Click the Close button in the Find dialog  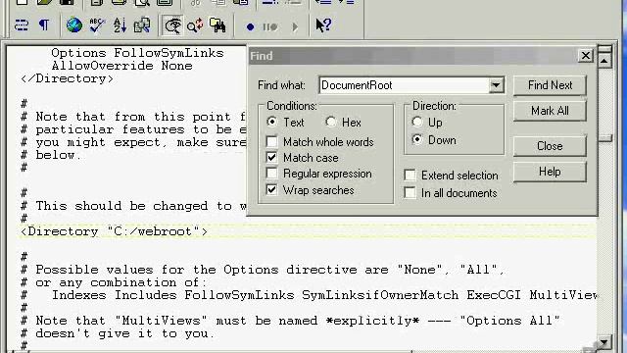(x=550, y=146)
